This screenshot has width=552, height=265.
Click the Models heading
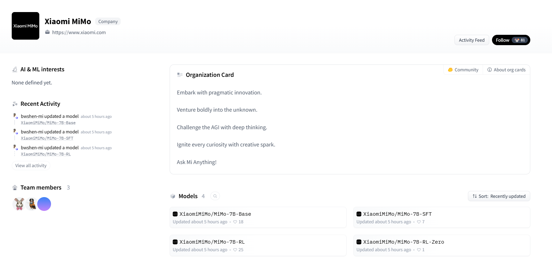pos(188,196)
